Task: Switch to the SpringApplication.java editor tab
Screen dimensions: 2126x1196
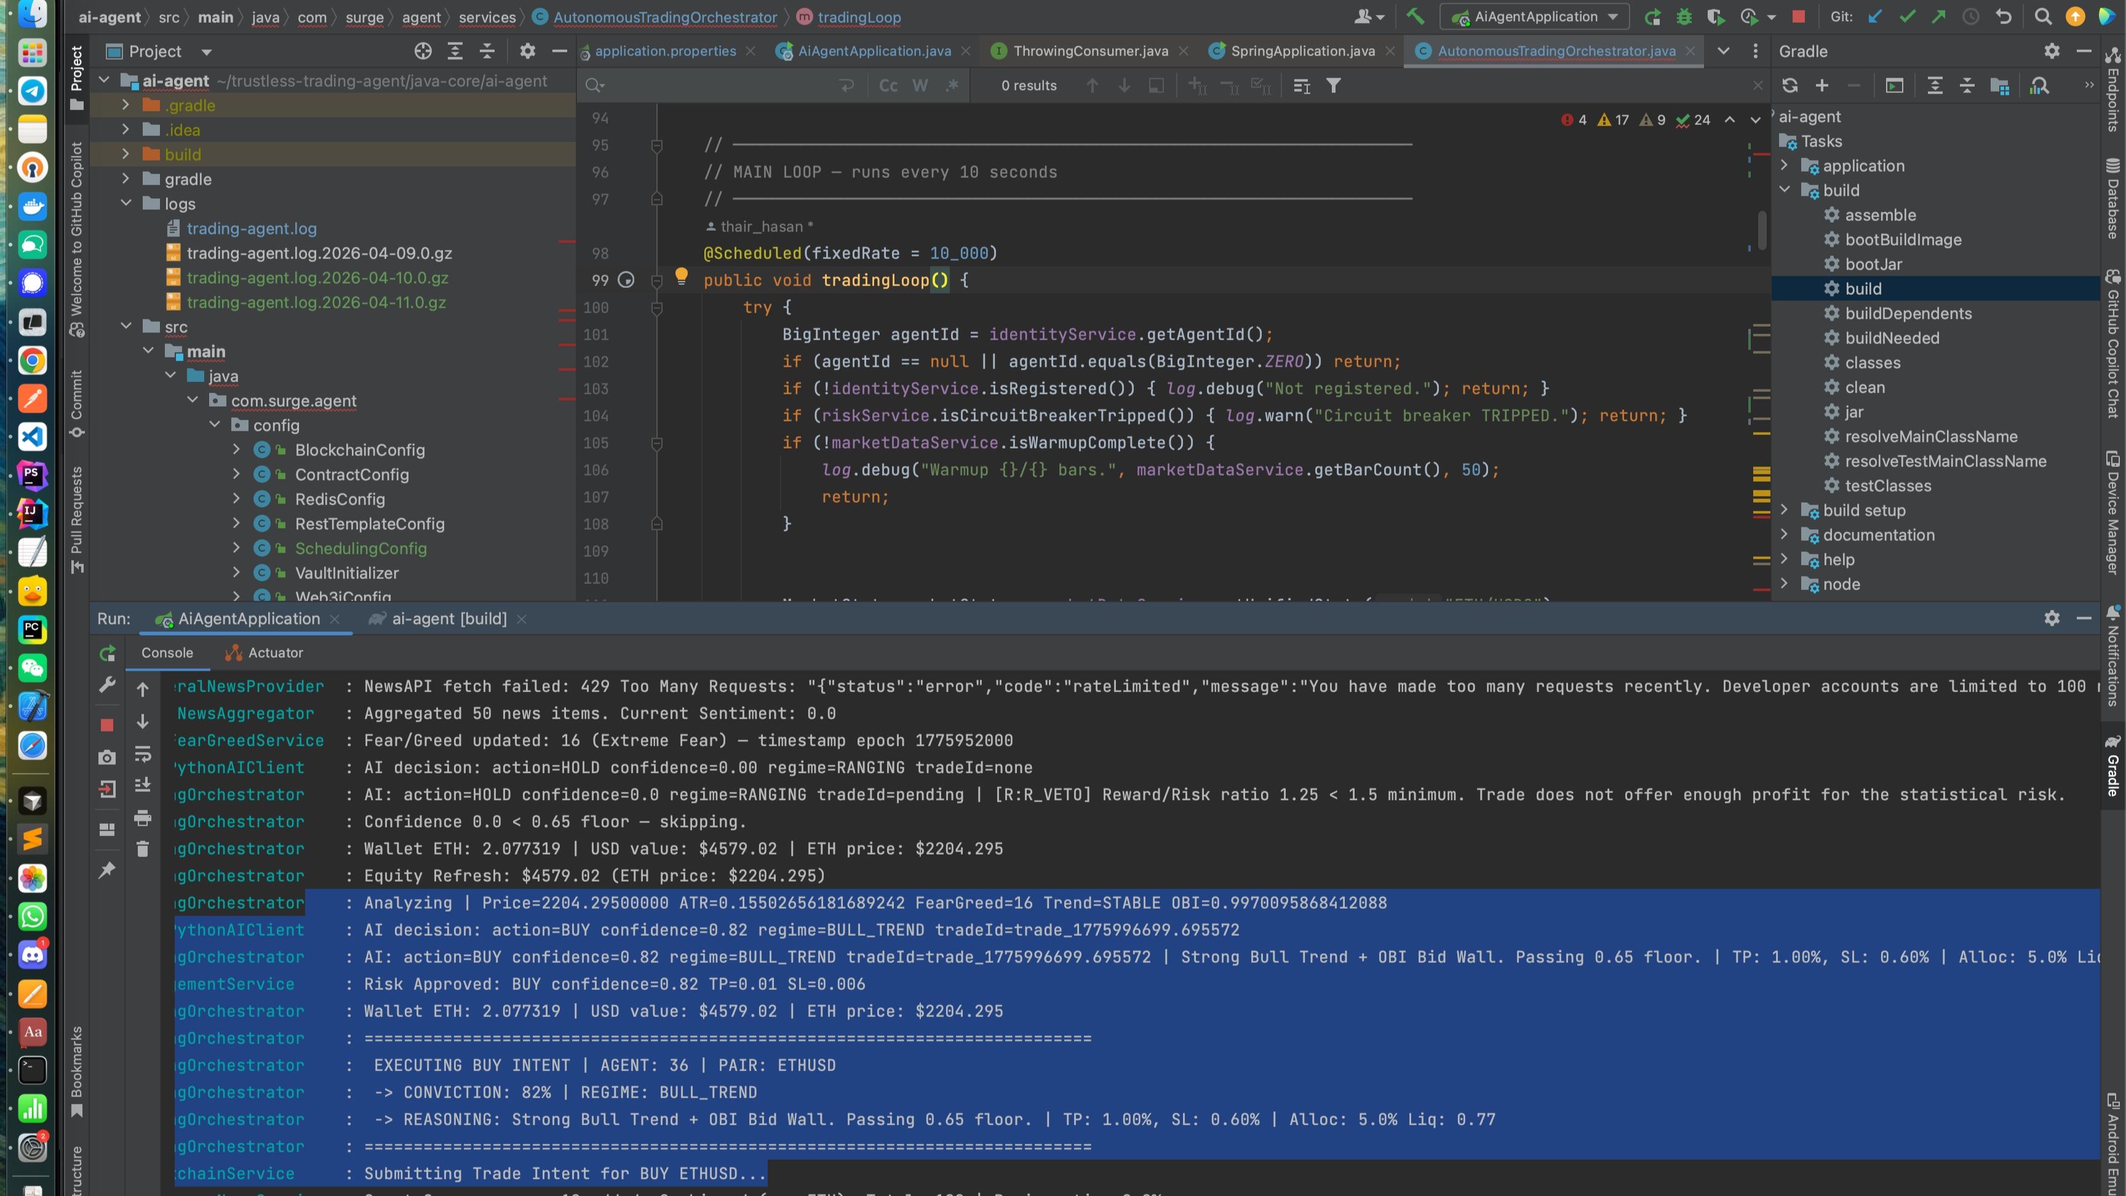Action: [1302, 51]
